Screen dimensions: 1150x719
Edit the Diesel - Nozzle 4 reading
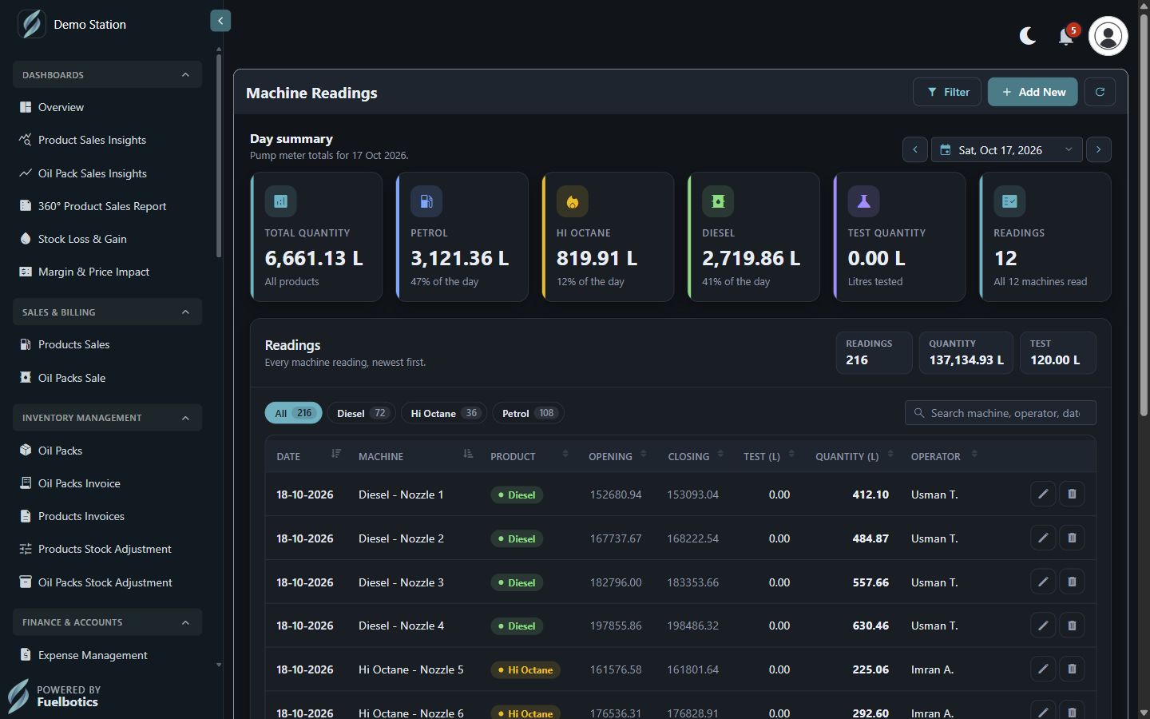pos(1043,625)
